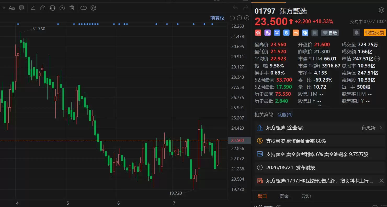The height and width of the screenshot is (207, 387).
Task: Zoom in the chart with plus button
Action: pyautogui.click(x=247, y=18)
